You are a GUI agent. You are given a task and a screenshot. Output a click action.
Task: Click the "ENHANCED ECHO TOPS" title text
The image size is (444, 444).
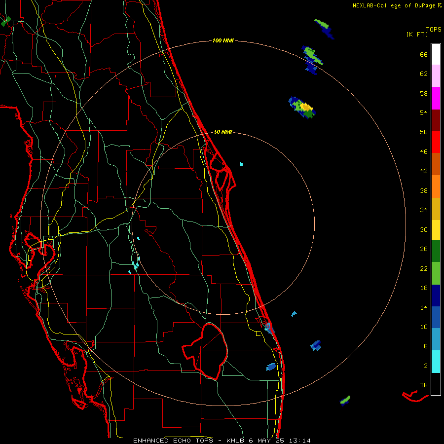[173, 441]
